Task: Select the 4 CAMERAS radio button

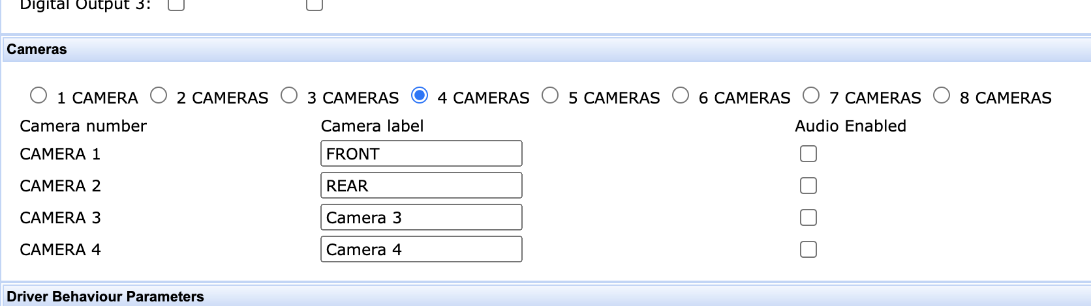Action: coord(420,96)
